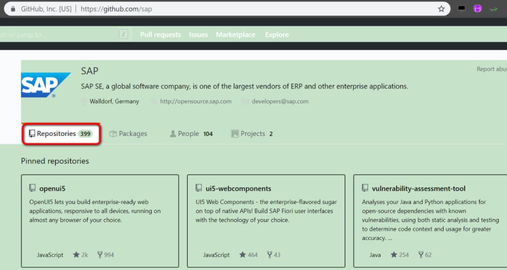The width and height of the screenshot is (507, 270).
Task: Click the black monitor extension icon
Action: (461, 8)
